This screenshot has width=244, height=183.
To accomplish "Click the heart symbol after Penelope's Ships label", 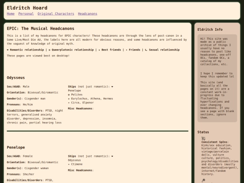I will click(112, 156).
